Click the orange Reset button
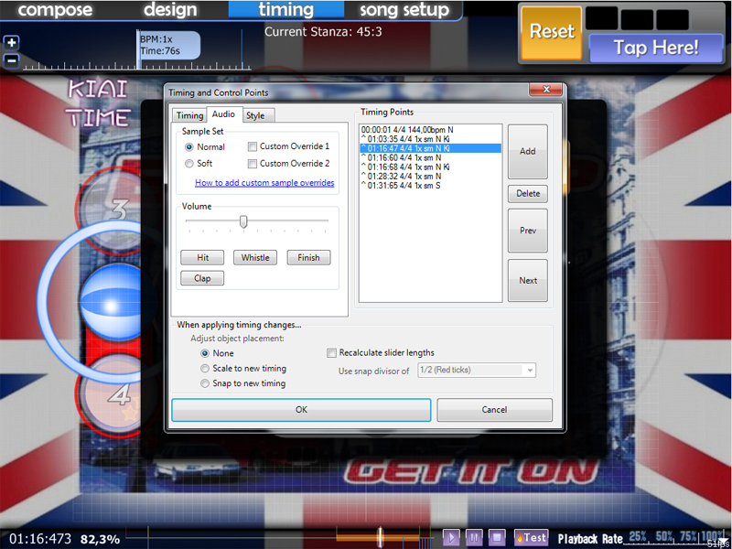This screenshot has width=732, height=549. [552, 32]
